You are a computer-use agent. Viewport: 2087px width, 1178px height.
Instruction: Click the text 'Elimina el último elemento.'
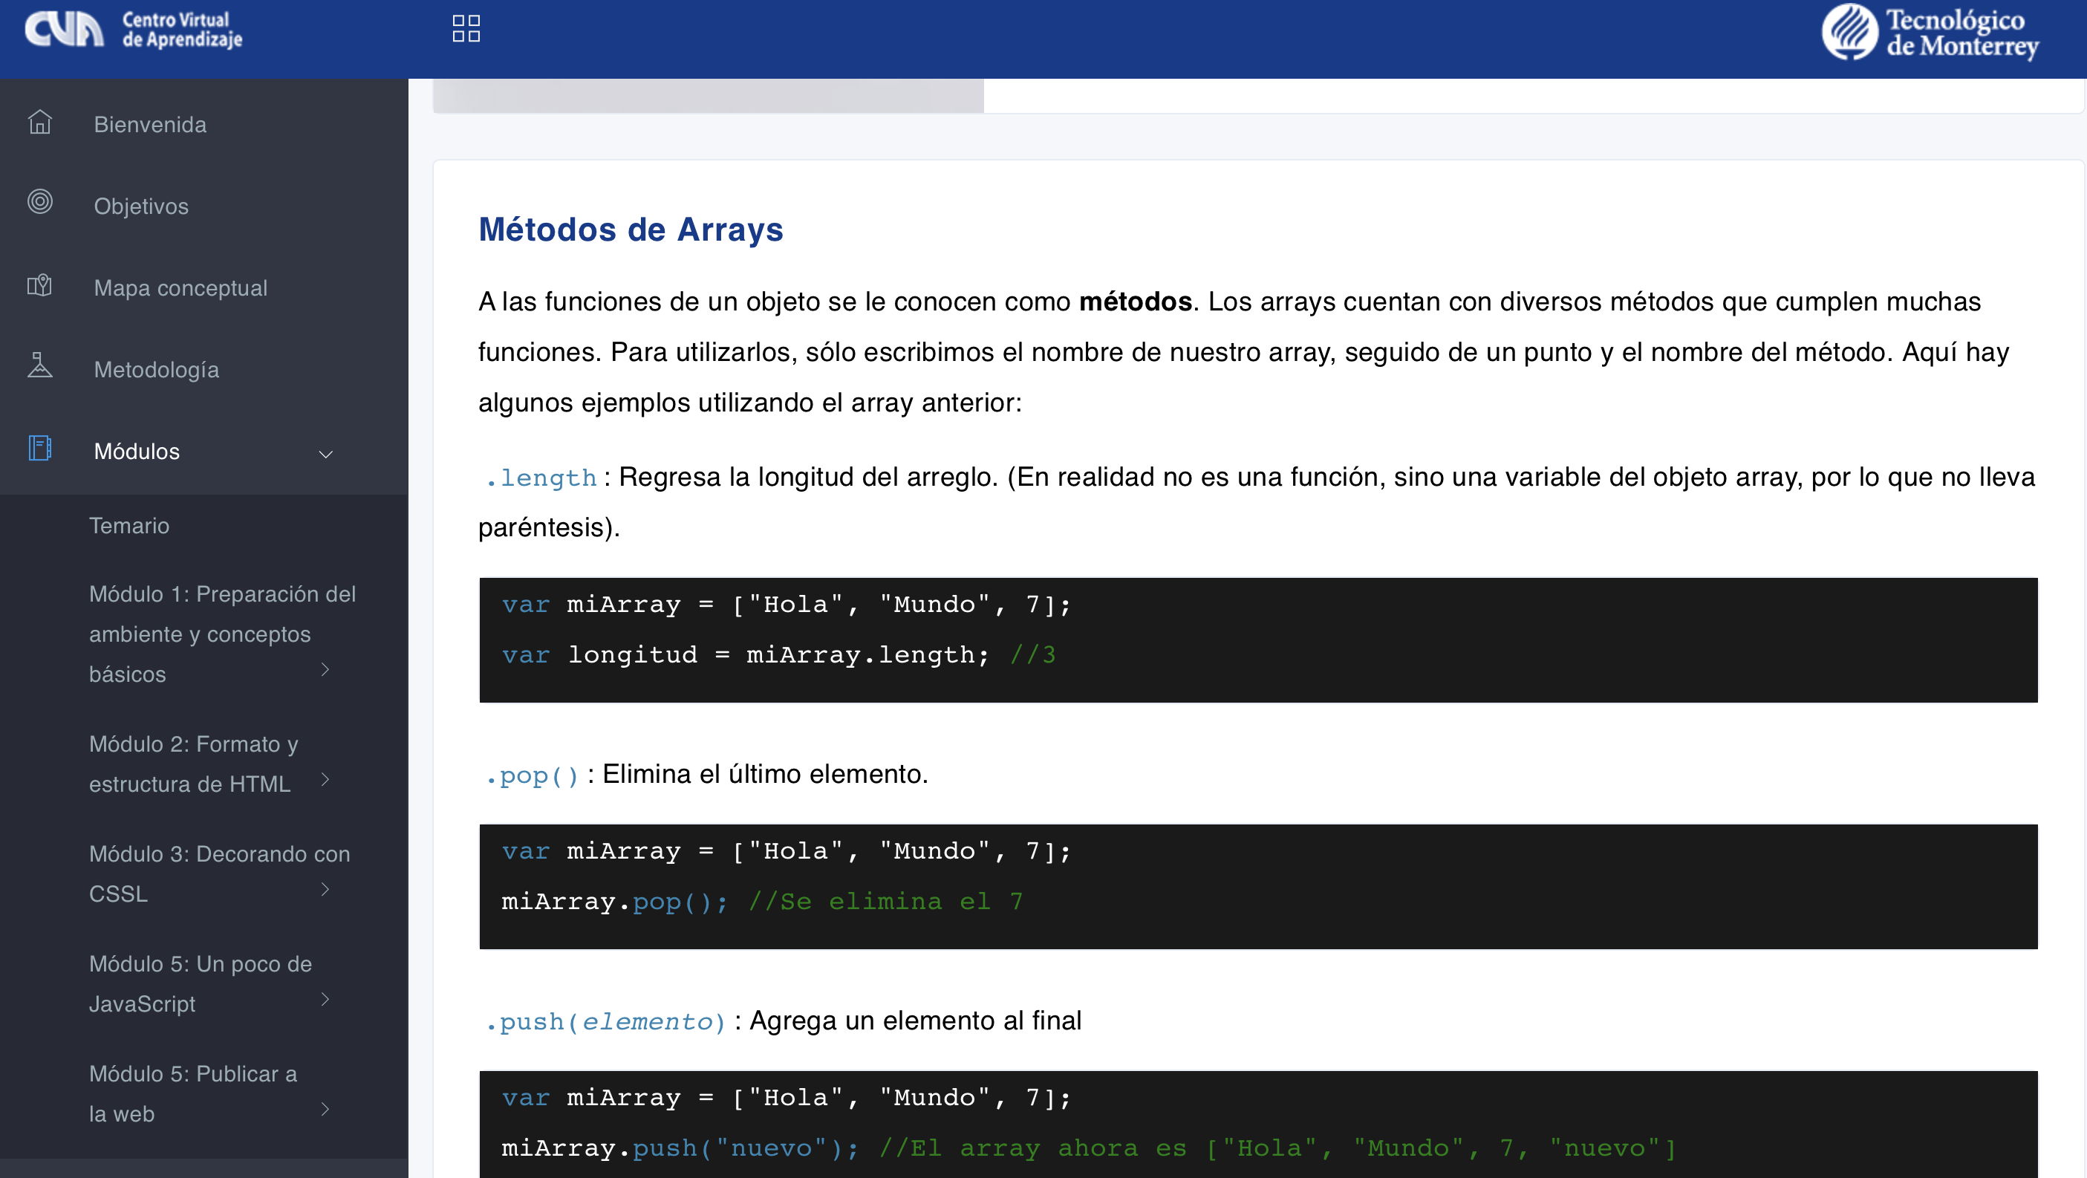[x=765, y=775]
